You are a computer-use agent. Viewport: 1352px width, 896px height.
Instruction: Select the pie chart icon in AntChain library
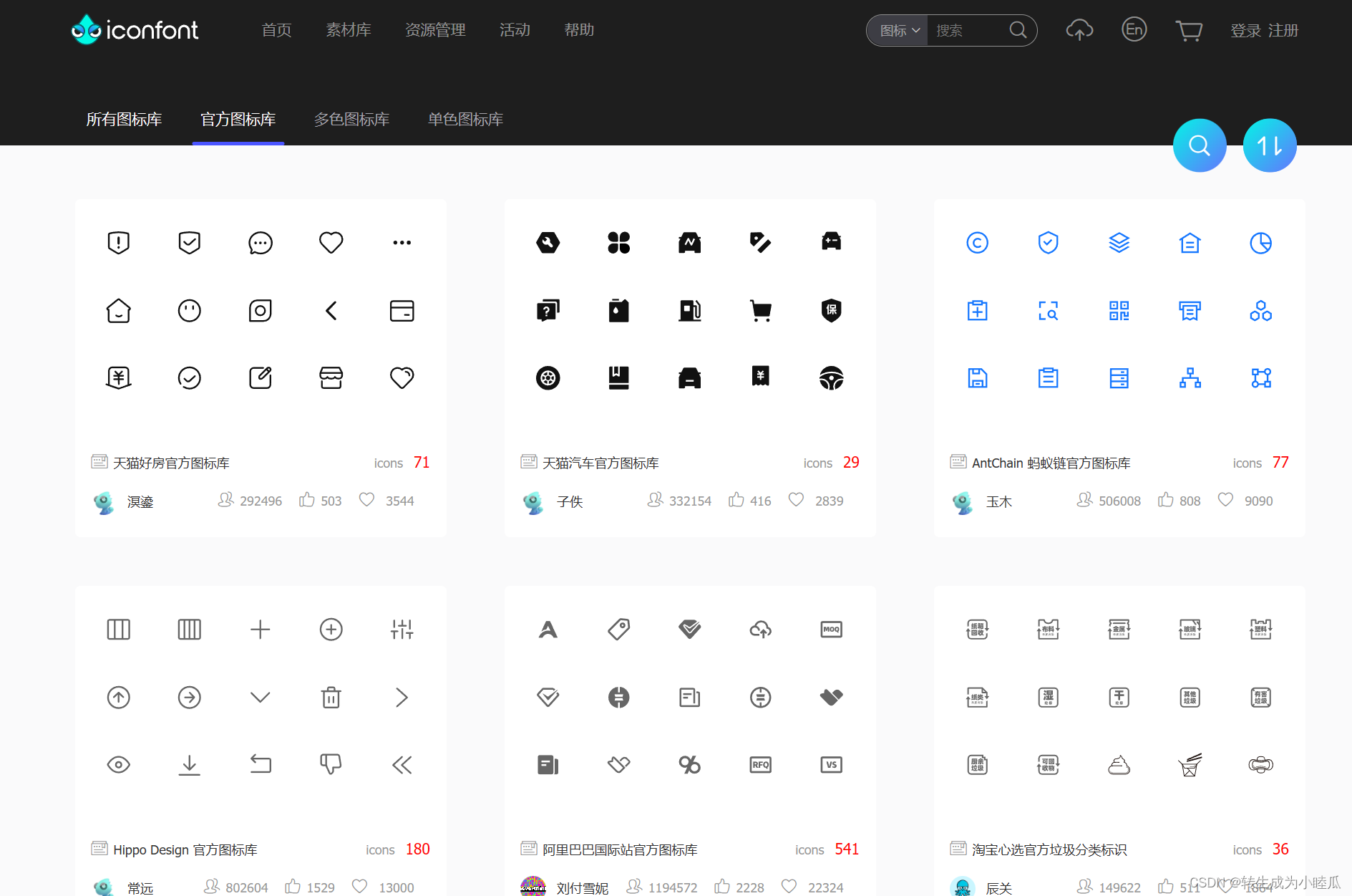(x=1261, y=243)
